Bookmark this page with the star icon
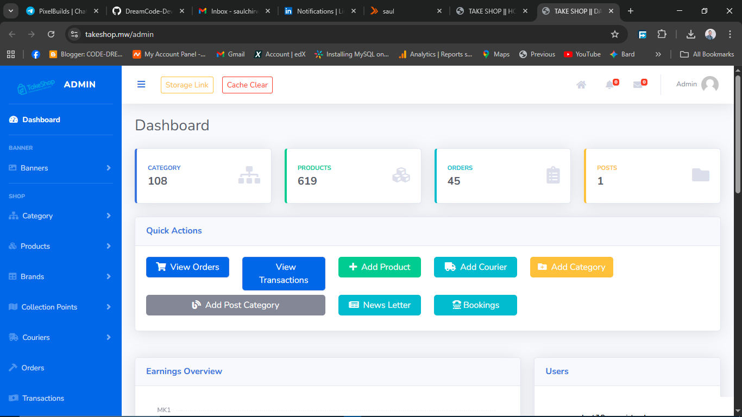The height and width of the screenshot is (417, 742). point(615,34)
